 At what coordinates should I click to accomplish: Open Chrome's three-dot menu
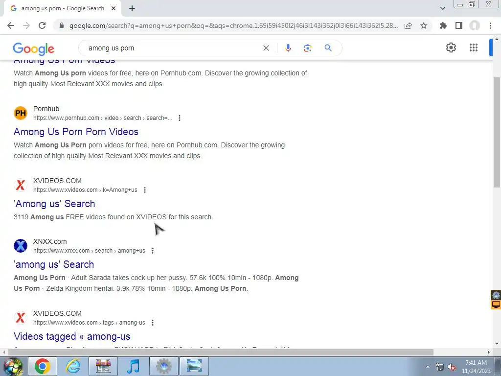(x=490, y=25)
